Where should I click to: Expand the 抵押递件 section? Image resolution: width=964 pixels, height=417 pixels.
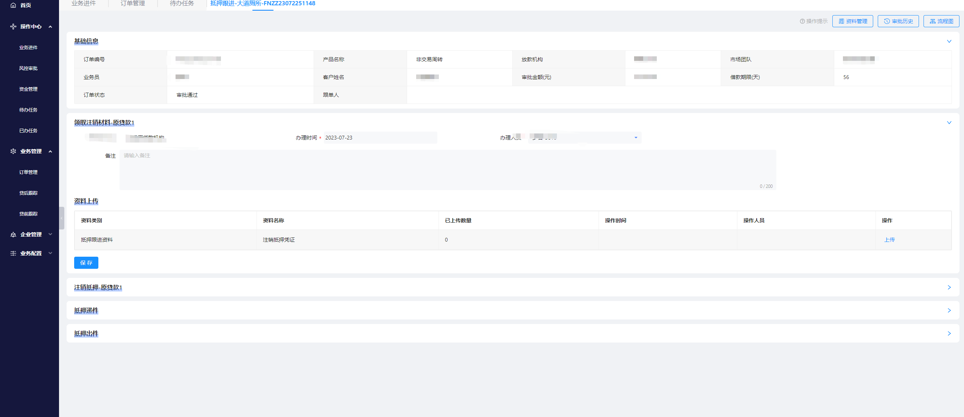(x=949, y=310)
